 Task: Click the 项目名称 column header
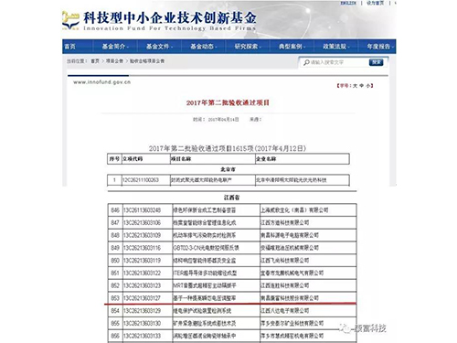pos(181,159)
